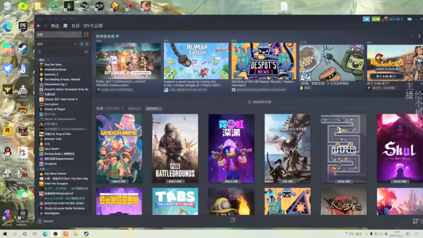Screen dimensions: 423x238
Task: Open the Monster Hunter World cover
Action: pos(288,149)
